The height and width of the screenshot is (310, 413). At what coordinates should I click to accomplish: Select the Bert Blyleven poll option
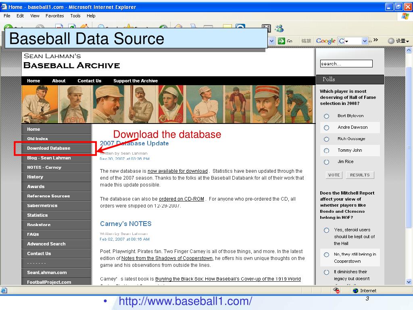(326, 116)
